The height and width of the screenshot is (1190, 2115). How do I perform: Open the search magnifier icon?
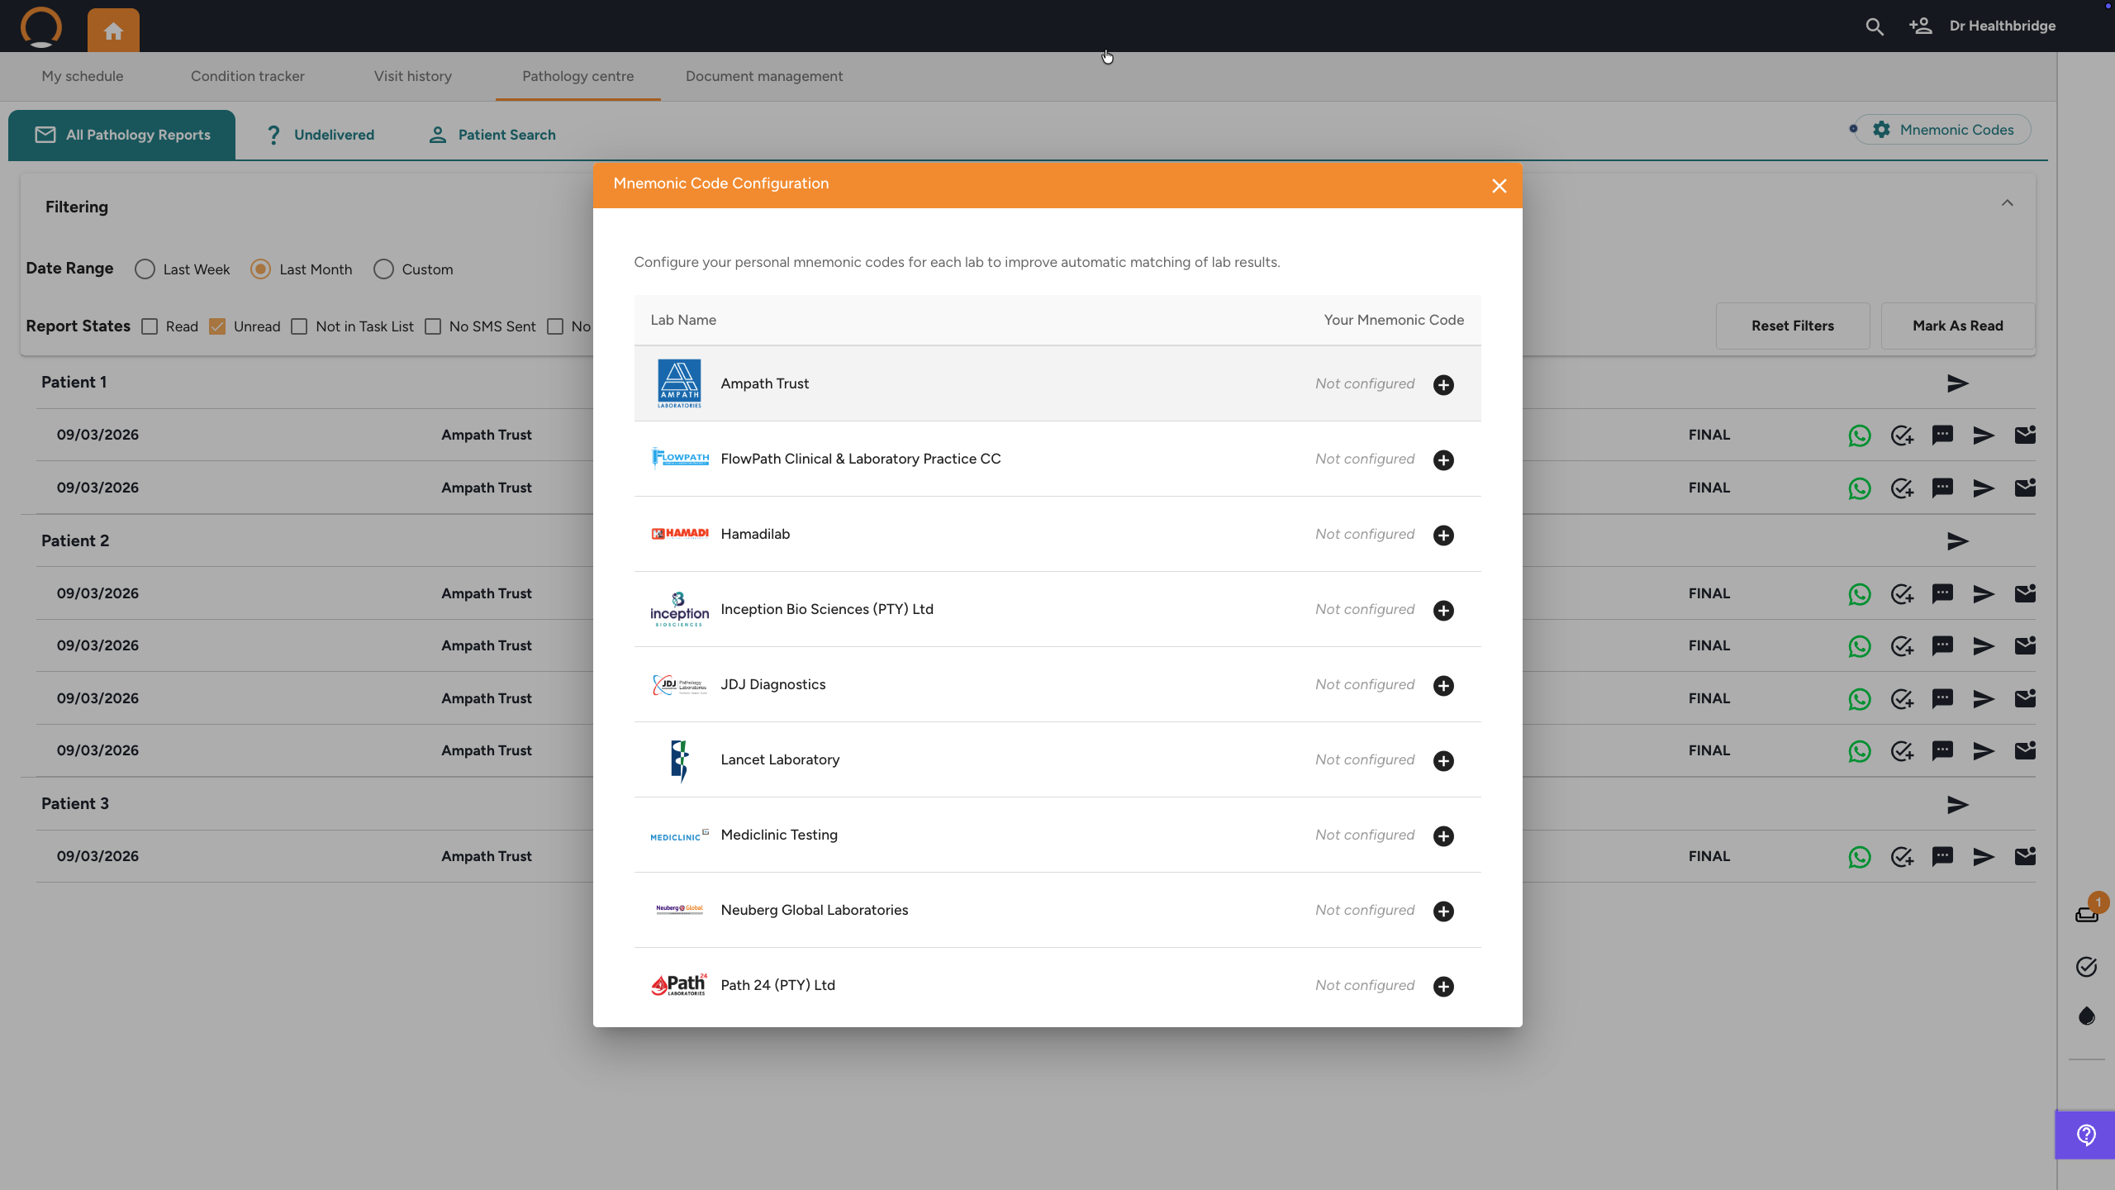click(1875, 26)
